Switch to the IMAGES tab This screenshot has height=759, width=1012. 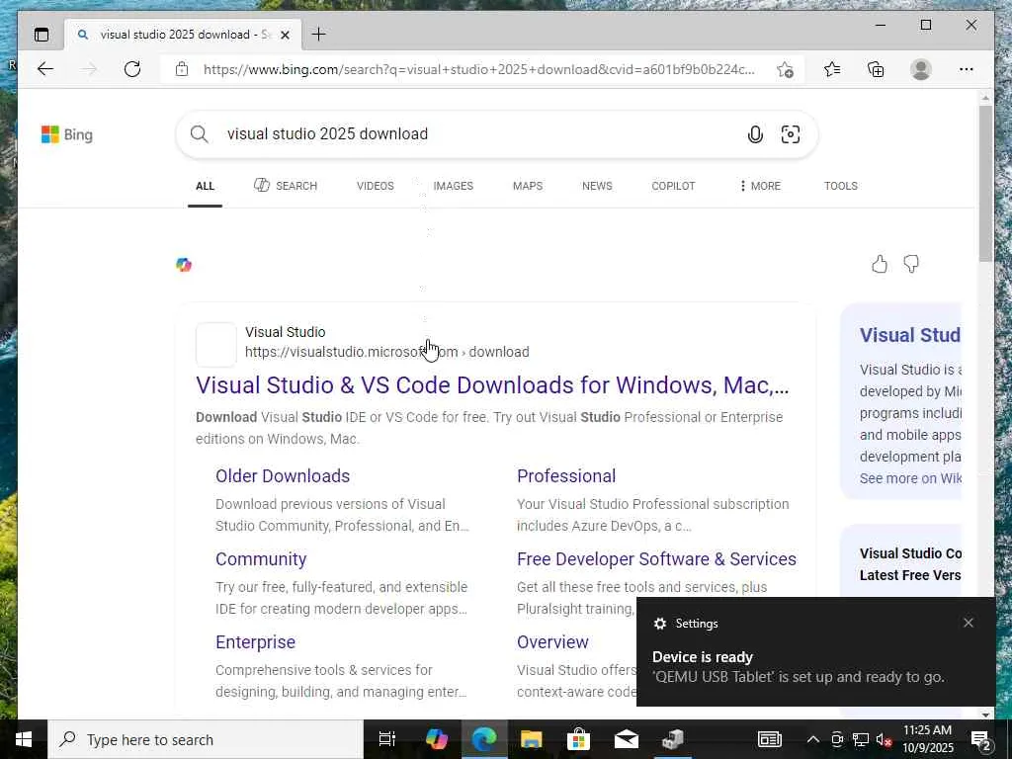[x=453, y=186]
